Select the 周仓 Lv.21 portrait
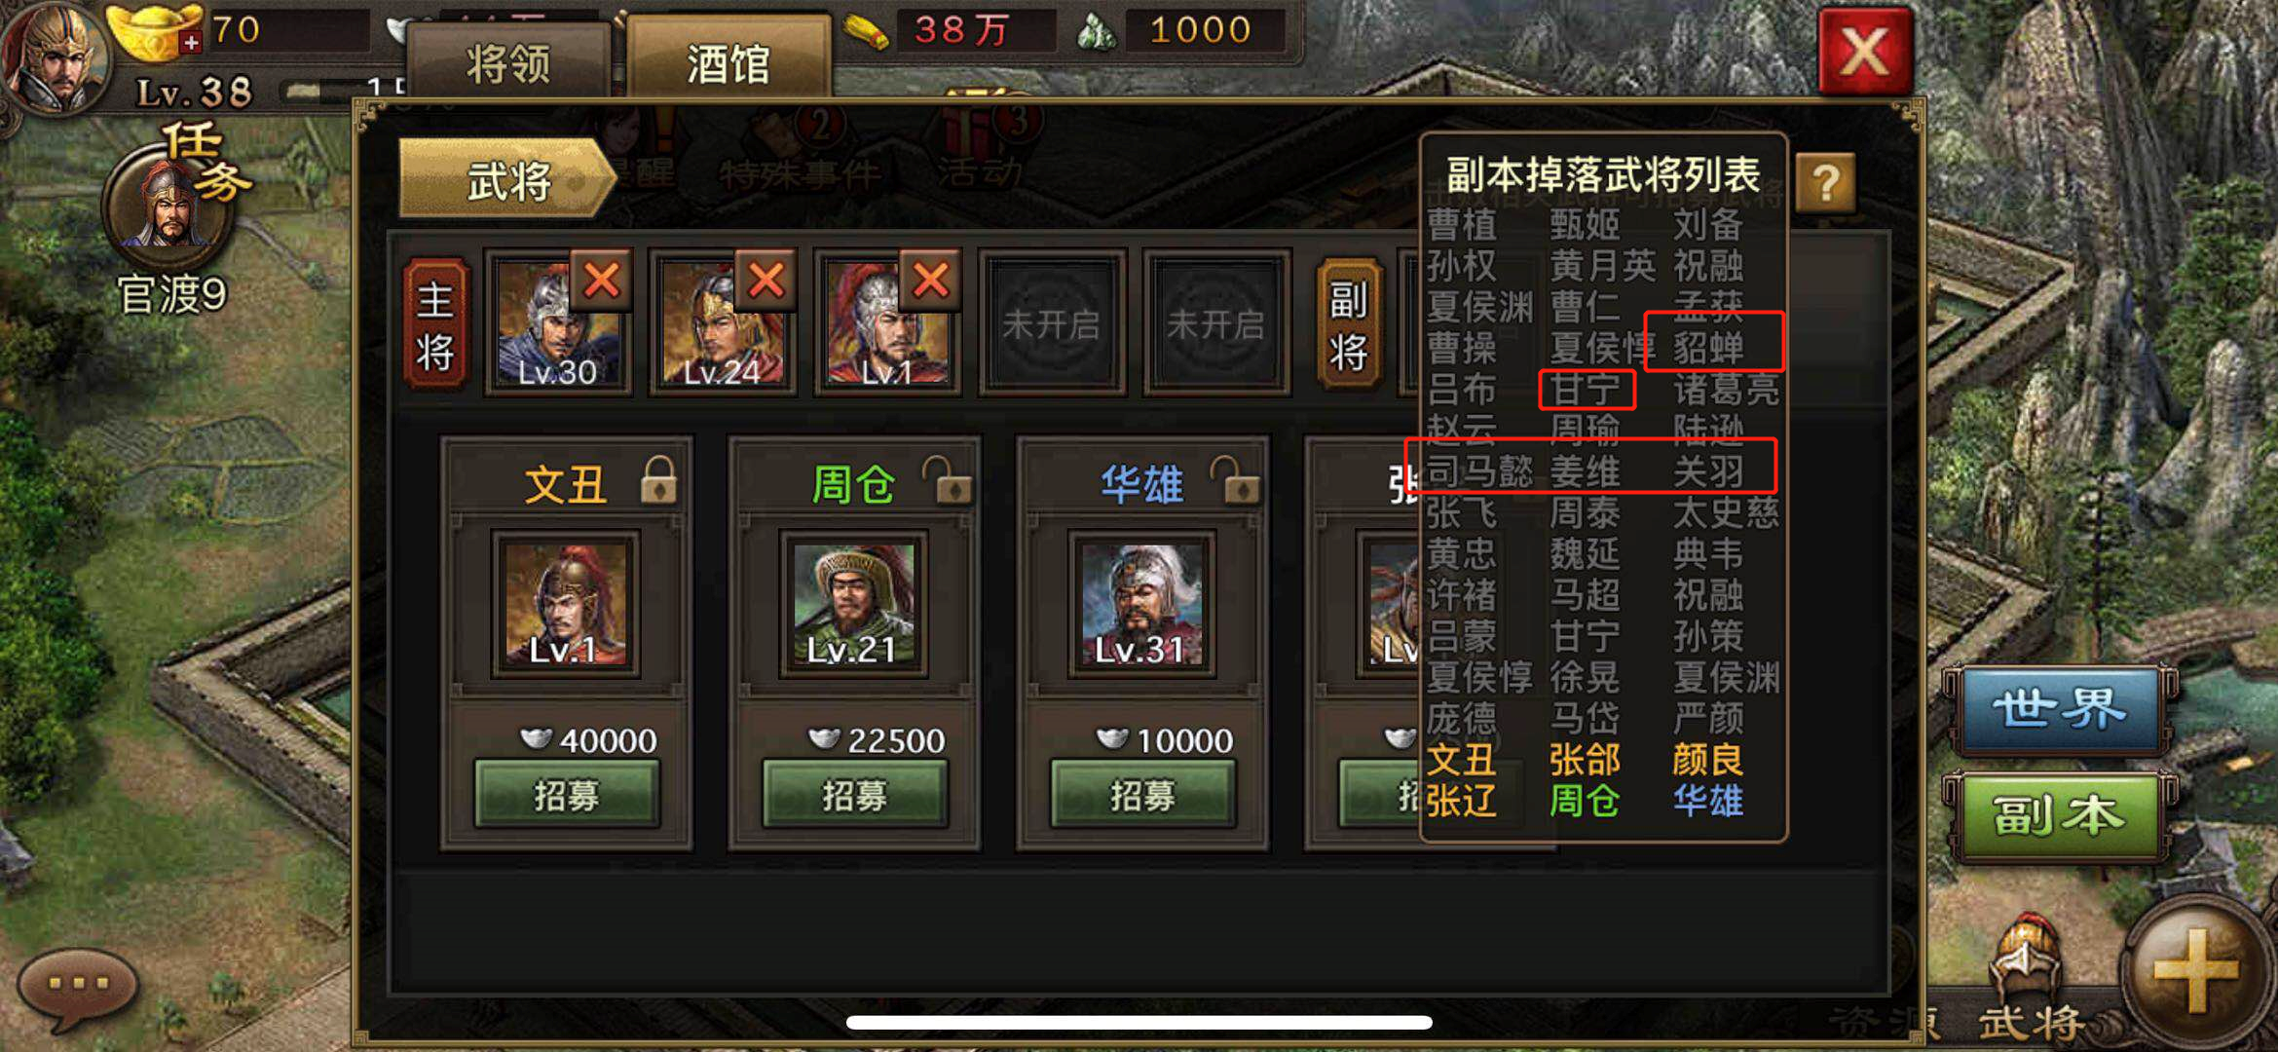 click(x=854, y=604)
